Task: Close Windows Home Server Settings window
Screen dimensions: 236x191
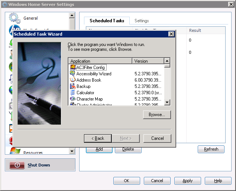Action: [231, 4]
